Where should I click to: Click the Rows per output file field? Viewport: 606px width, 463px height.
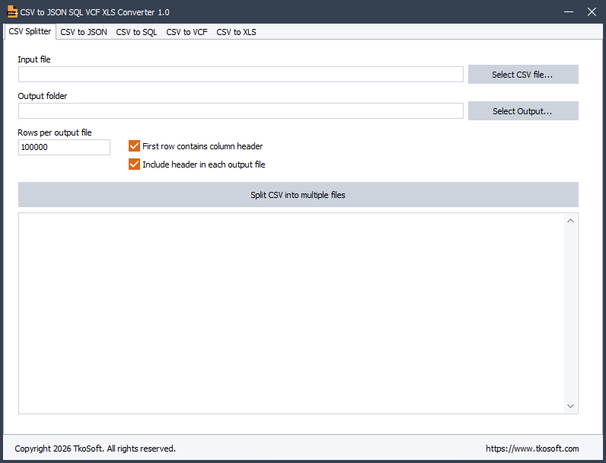(64, 147)
